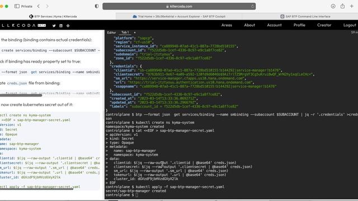358x201 pixels.
Task: Click the get services/binding --name command snippet
Action: tap(50, 72)
